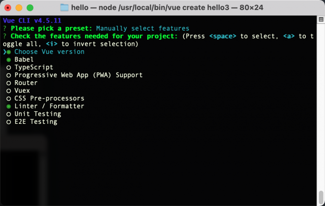
Task: Click the 'Choose Vue version' text
Action: click(x=49, y=52)
